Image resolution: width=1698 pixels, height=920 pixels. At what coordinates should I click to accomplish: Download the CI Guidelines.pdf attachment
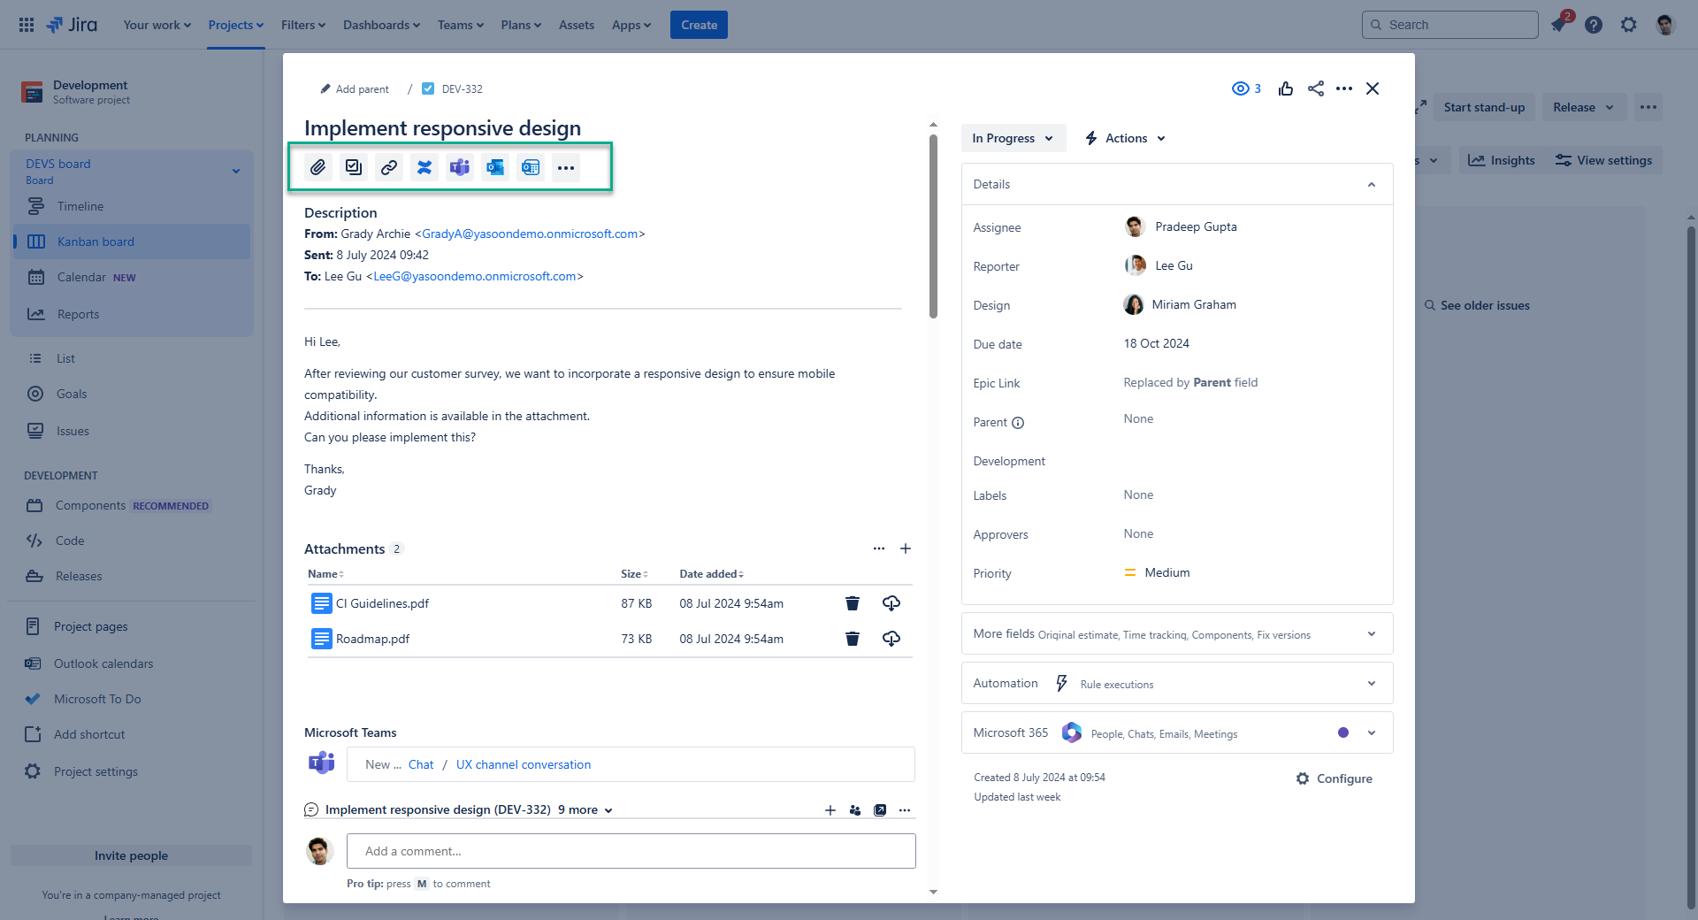pos(891,603)
